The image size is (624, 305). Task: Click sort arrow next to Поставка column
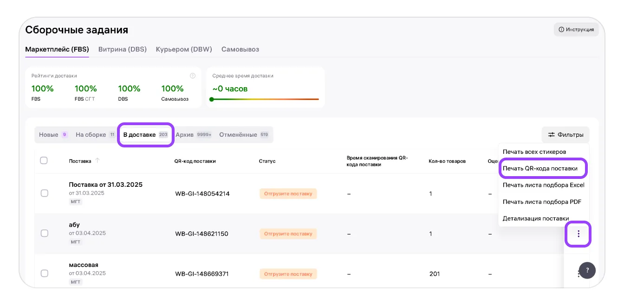(x=97, y=161)
